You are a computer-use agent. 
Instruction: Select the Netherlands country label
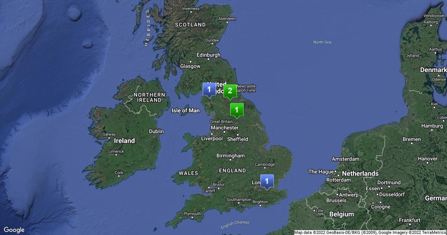360,173
